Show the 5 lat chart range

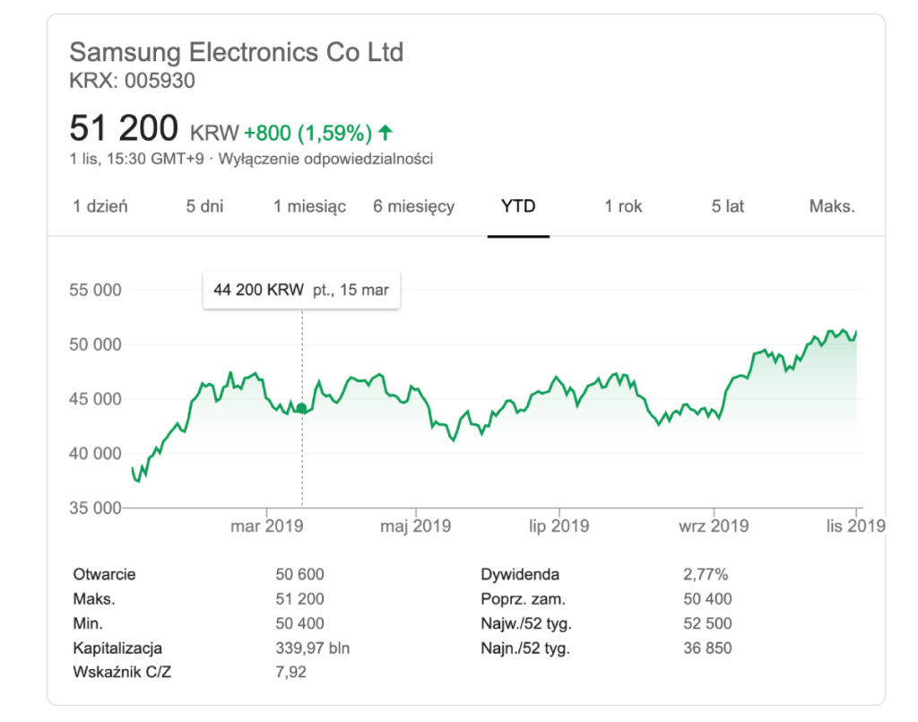coord(728,206)
